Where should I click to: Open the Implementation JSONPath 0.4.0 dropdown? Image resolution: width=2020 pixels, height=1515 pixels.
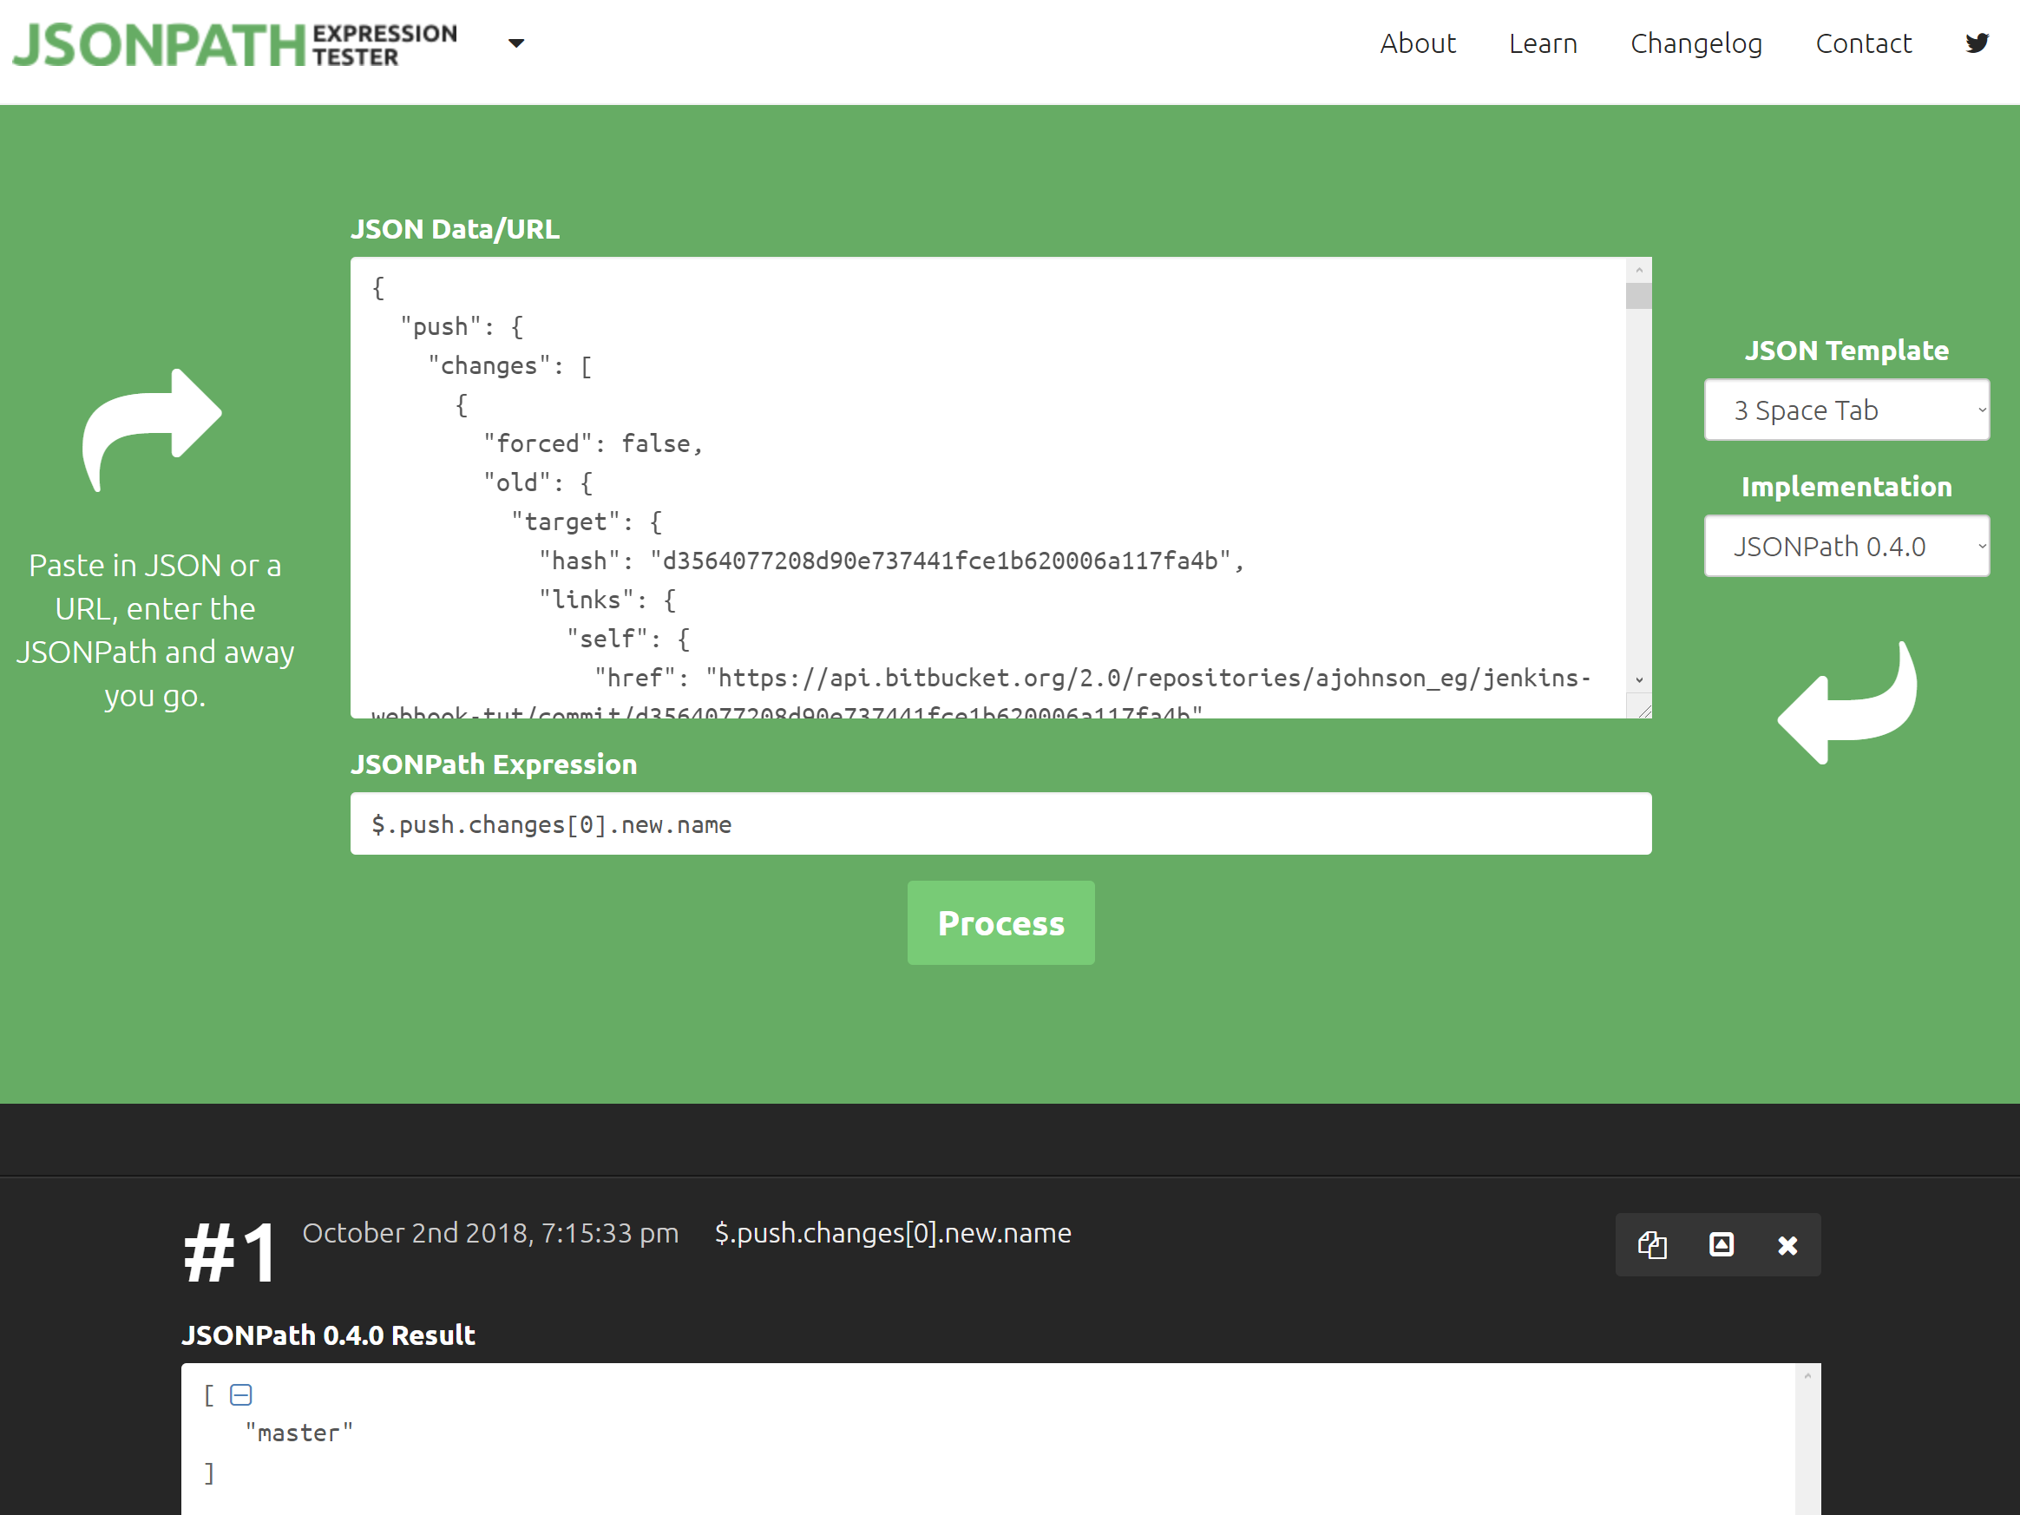click(x=1846, y=546)
